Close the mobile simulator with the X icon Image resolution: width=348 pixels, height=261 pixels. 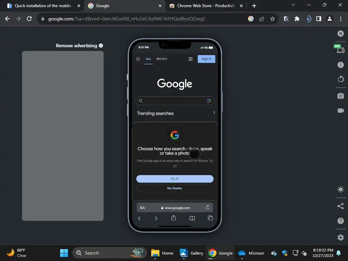(x=341, y=34)
